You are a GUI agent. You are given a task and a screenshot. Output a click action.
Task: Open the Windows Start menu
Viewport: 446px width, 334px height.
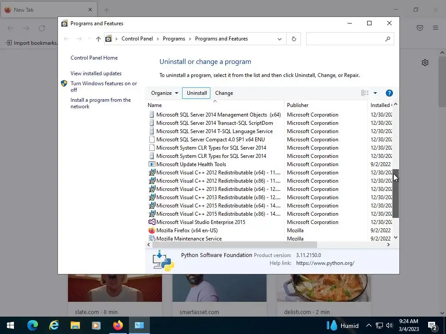click(10, 325)
